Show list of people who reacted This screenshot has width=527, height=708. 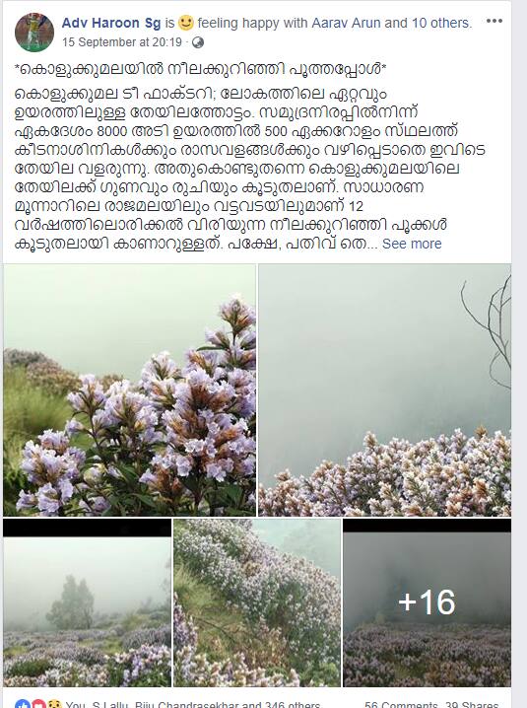tap(193, 704)
